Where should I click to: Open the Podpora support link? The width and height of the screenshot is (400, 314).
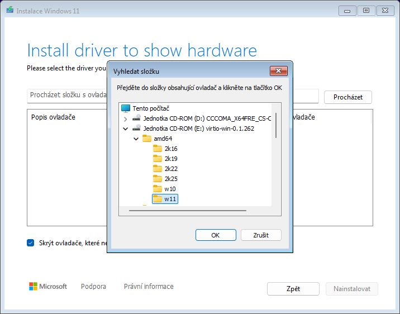tap(93, 287)
